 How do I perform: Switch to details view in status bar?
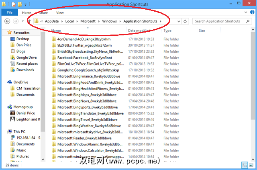point(245,165)
